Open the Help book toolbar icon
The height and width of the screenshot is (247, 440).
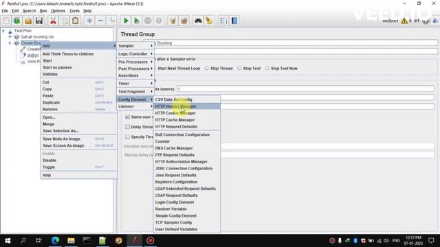tap(234, 21)
